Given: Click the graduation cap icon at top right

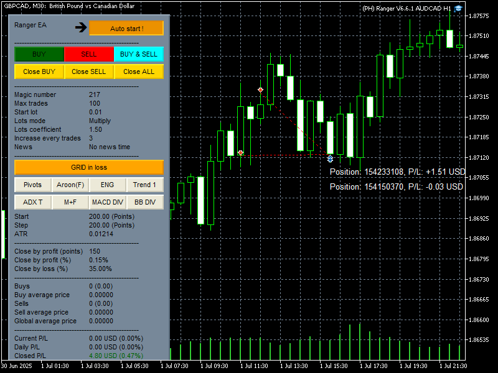Looking at the screenshot, I should pos(459,8).
